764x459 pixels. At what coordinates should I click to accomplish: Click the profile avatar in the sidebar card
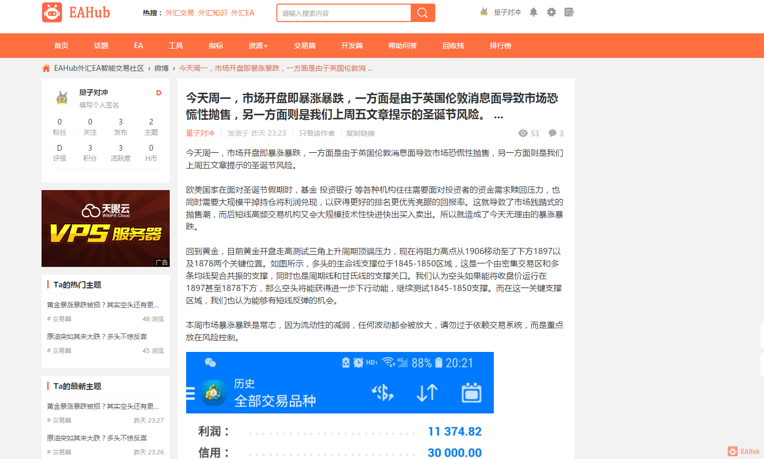[x=62, y=97]
